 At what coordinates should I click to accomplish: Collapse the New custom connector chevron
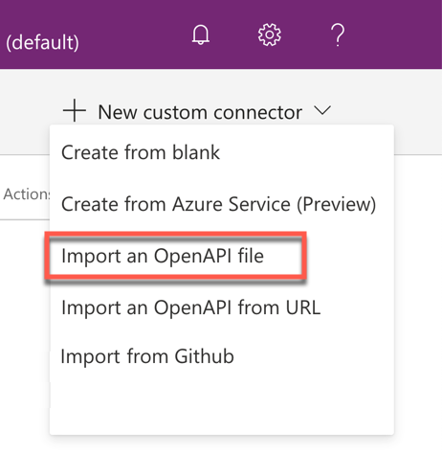(322, 110)
